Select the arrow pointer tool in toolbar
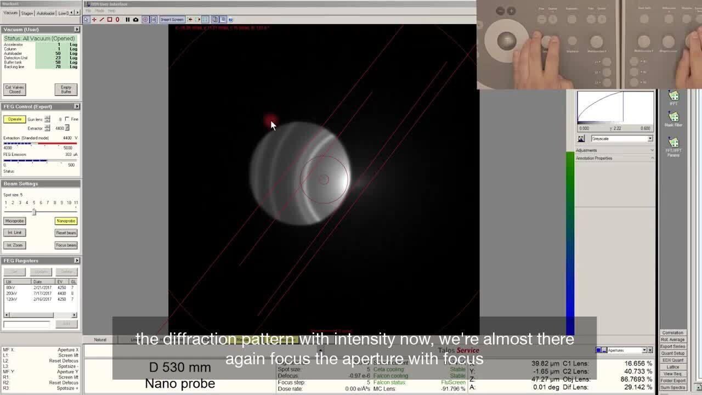Viewport: 702px width, 395px height. coord(86,20)
